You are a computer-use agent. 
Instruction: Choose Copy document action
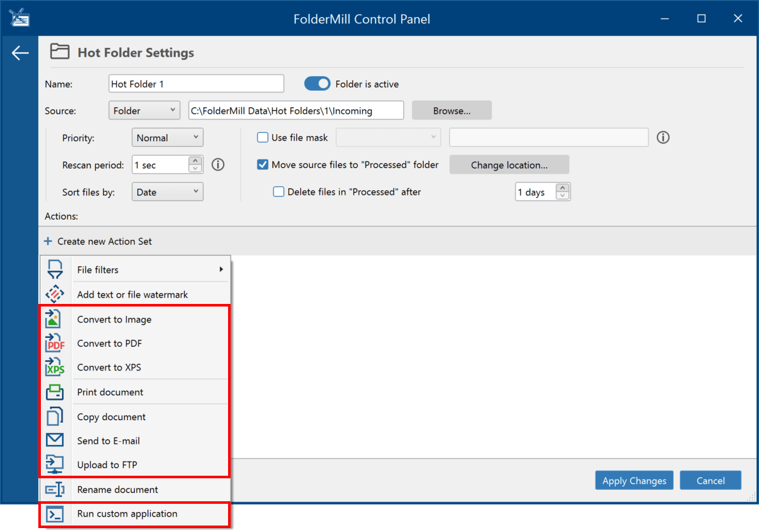135,417
